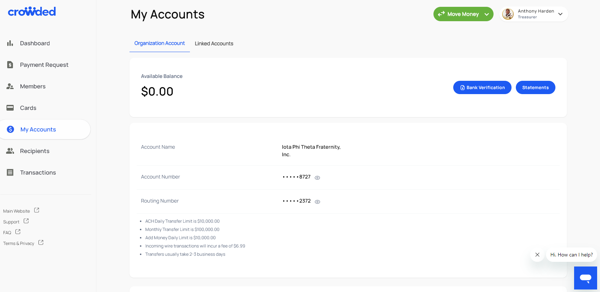Click external link icon next to Terms & Privacy
The height and width of the screenshot is (292, 600).
coord(41,242)
